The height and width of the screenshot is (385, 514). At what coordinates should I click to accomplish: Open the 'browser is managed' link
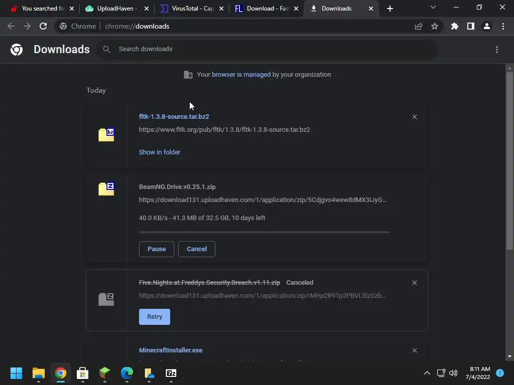click(x=241, y=74)
